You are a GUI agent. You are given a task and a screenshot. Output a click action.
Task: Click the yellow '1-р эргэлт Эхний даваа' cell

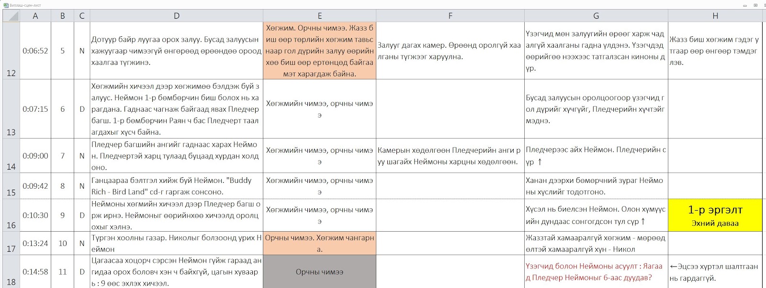(x=715, y=215)
